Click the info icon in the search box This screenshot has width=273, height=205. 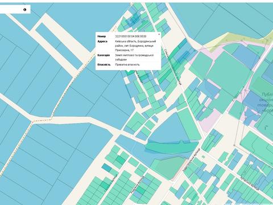25,10
